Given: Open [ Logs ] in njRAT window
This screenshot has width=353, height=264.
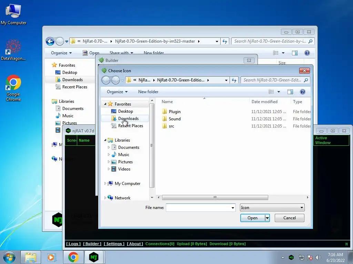Looking at the screenshot, I should click(x=73, y=244).
